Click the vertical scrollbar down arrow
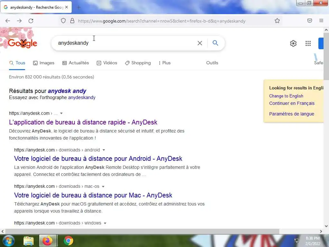The image size is (329, 247). [326, 226]
